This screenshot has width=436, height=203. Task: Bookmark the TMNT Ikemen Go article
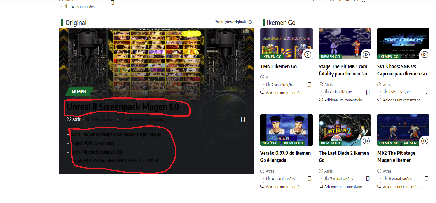309,85
